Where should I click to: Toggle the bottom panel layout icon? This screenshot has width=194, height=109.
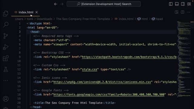tap(177, 4)
